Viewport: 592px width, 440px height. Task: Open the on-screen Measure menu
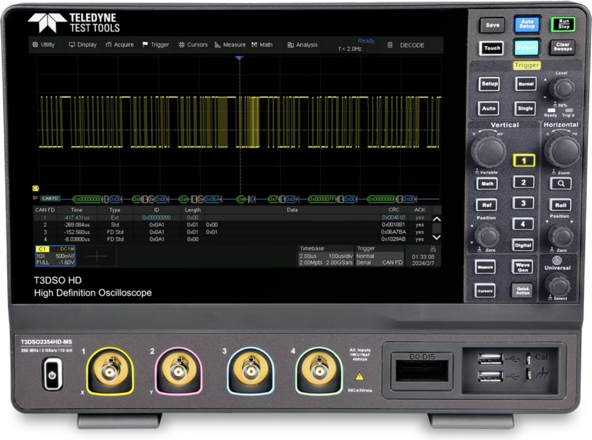pos(230,44)
